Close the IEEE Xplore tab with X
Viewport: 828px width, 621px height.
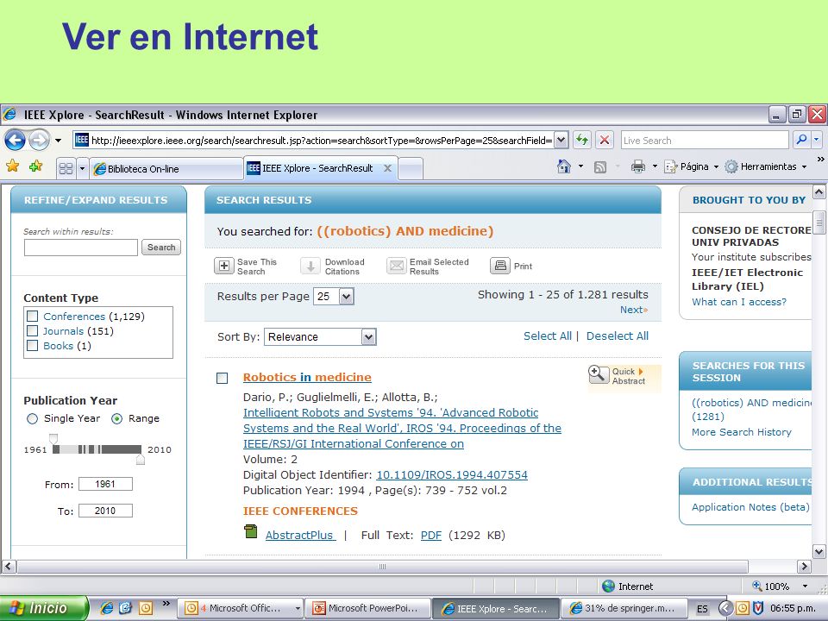(387, 168)
